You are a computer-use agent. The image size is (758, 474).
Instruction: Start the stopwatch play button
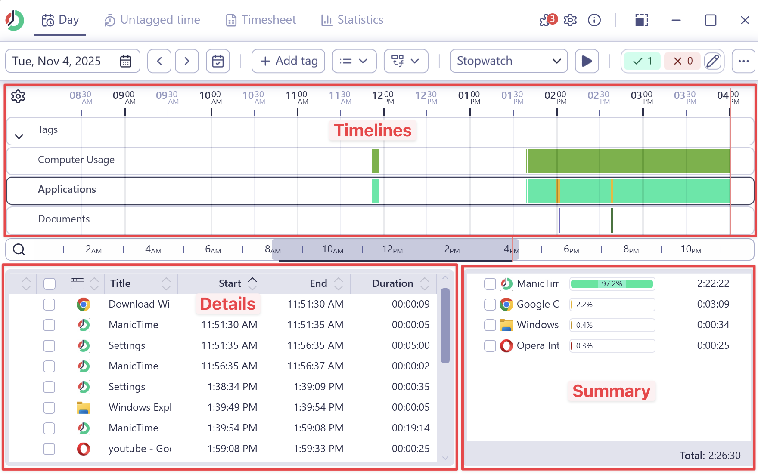click(587, 61)
